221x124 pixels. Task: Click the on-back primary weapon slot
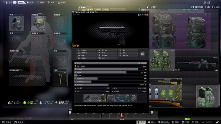point(27,79)
